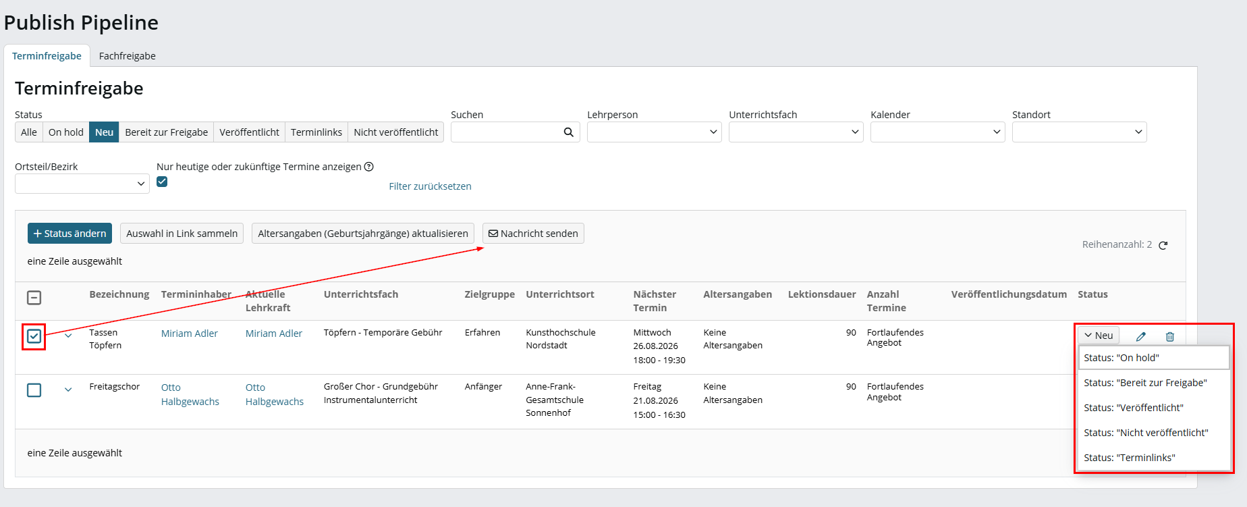Choose Status "Bereit zur Freigabe" from menu
The width and height of the screenshot is (1247, 507).
tap(1154, 383)
